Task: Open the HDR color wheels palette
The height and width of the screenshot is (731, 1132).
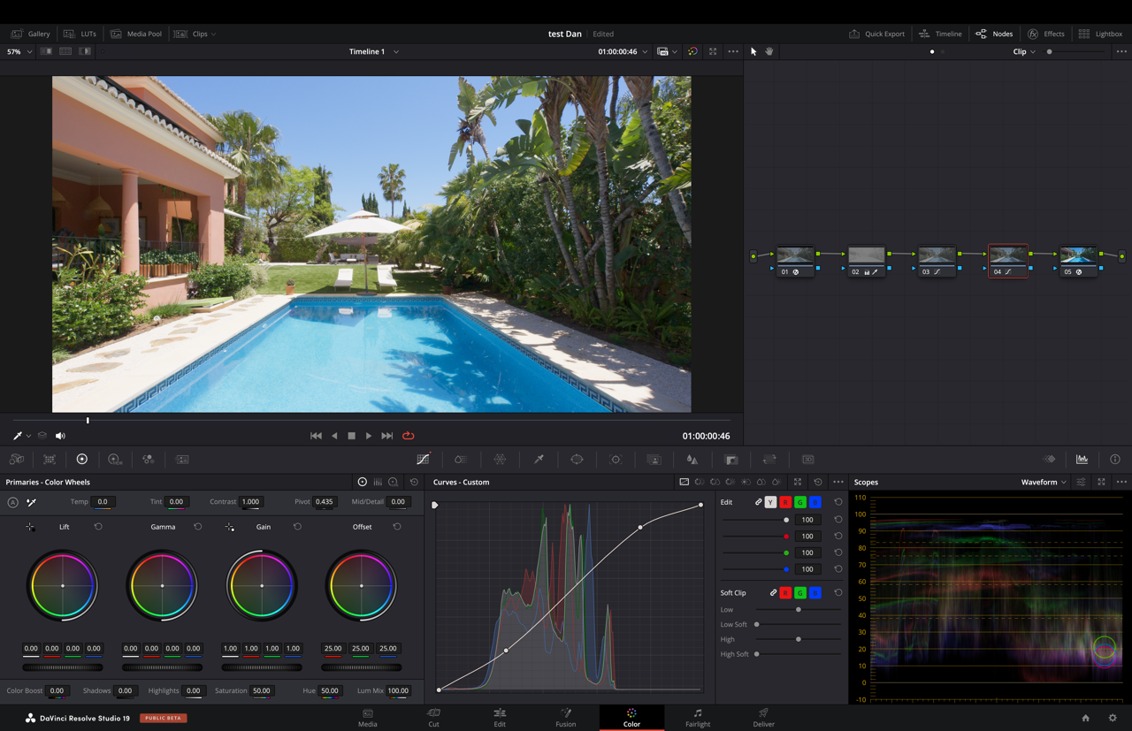Action: point(115,460)
